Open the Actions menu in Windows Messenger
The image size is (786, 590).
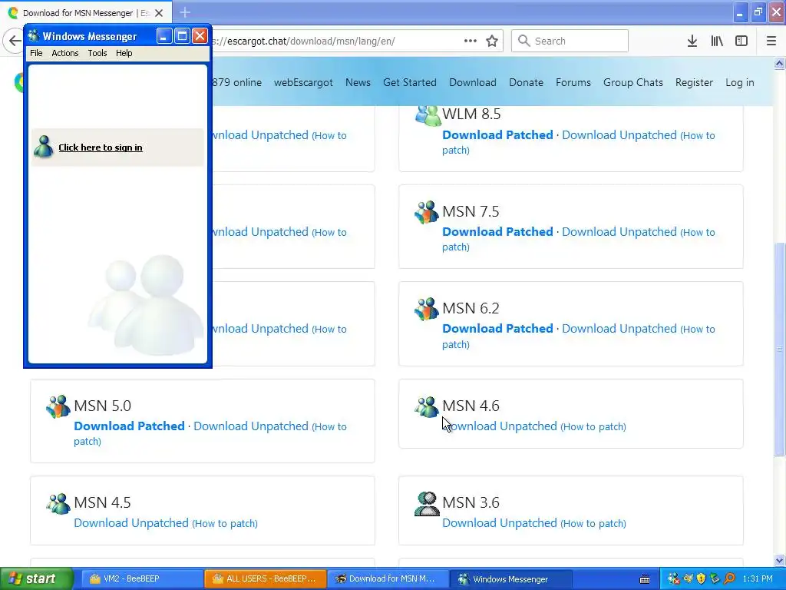coord(65,53)
